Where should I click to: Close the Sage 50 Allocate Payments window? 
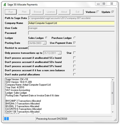point(112,4)
